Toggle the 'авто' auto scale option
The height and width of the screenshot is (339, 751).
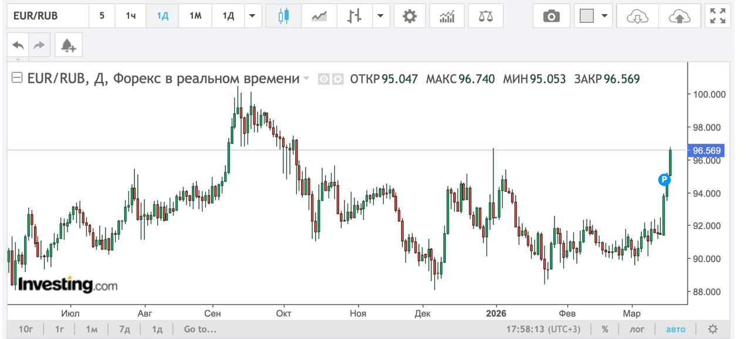pos(675,330)
